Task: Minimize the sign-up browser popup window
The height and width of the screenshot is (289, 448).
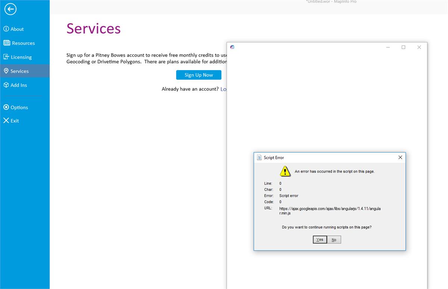Action: coord(388,47)
